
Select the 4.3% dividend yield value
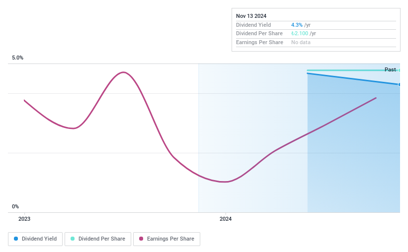click(x=296, y=25)
